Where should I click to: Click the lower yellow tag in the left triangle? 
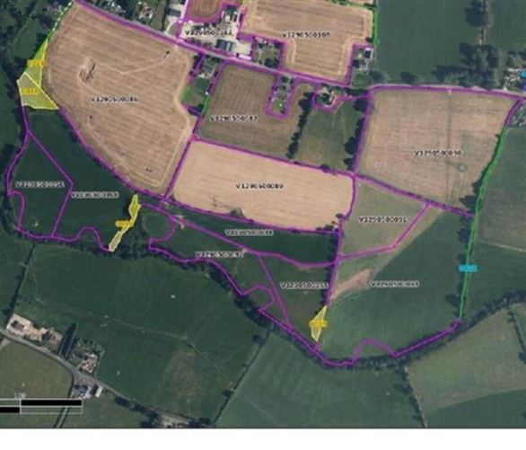(31, 91)
